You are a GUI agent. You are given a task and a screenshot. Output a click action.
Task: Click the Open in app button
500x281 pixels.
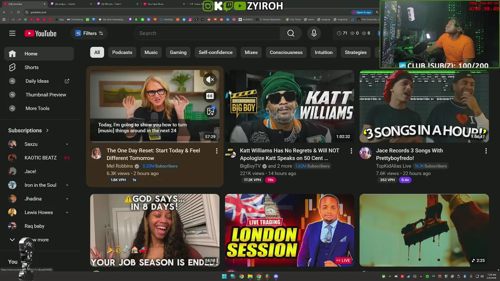pos(361,12)
